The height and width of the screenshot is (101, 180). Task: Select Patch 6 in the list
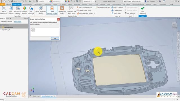click(33, 31)
